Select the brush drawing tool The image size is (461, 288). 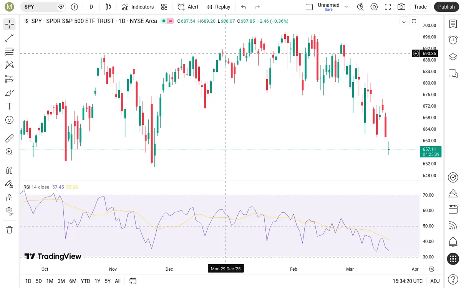point(10,93)
